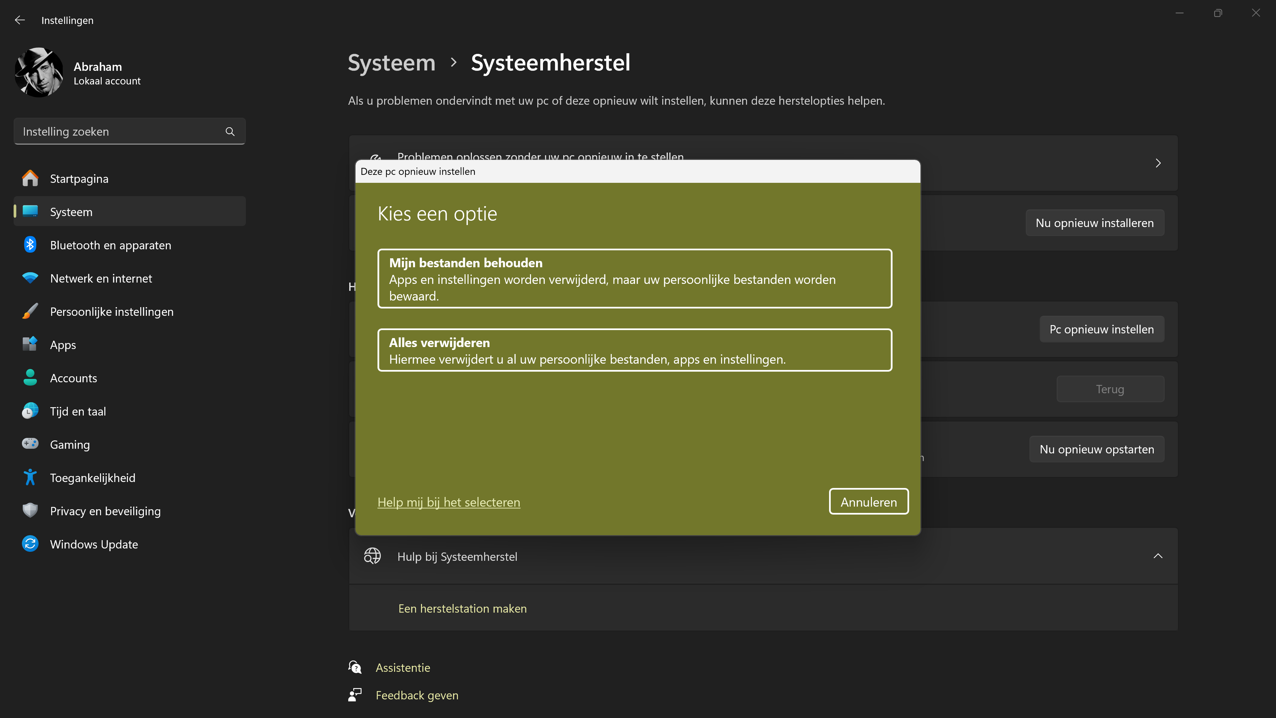Click the back arrow in the title bar
This screenshot has height=718, width=1276.
click(x=20, y=20)
